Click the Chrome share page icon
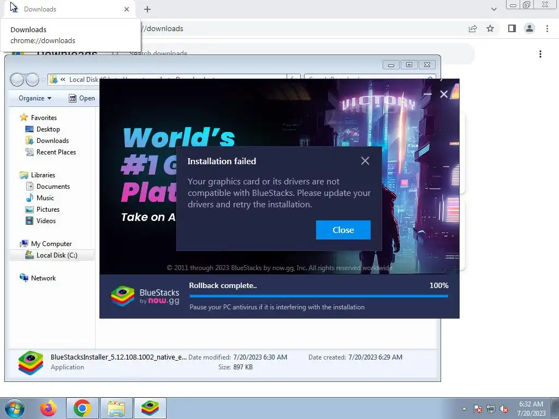 click(x=473, y=28)
